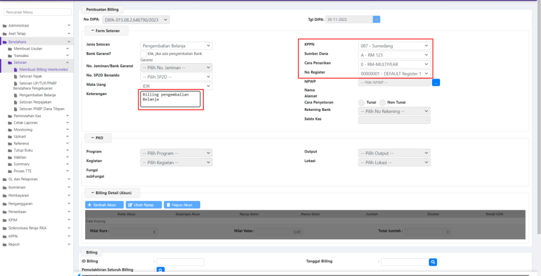Open the Tgl DIPA calendar picker icon
This screenshot has height=276, width=541.
point(376,19)
